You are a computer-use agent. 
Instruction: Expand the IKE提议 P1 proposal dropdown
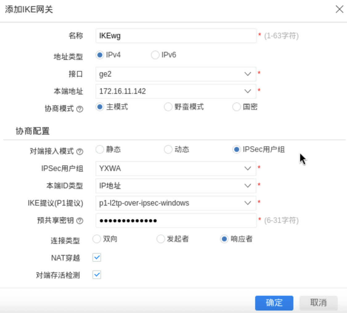click(x=176, y=203)
